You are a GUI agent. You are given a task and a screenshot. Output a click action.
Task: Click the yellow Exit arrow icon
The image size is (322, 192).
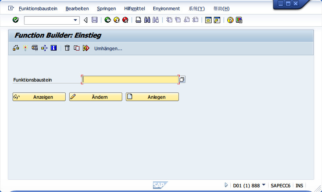116,20
